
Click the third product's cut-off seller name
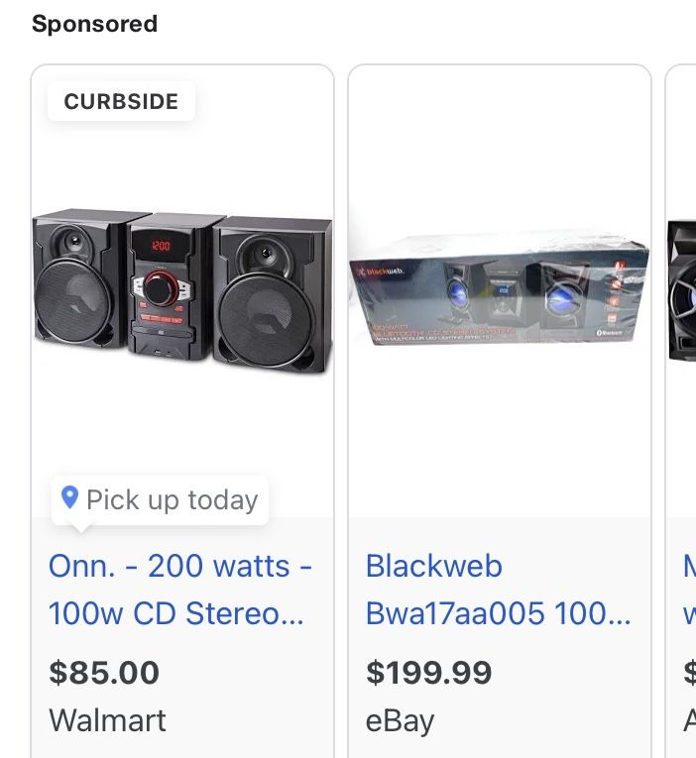point(690,720)
